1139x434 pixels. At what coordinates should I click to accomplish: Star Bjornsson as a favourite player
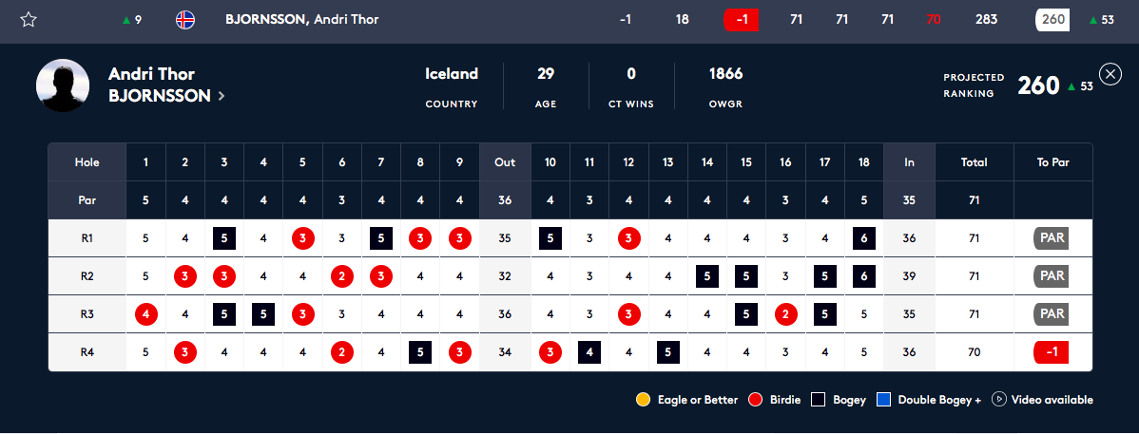point(29,20)
